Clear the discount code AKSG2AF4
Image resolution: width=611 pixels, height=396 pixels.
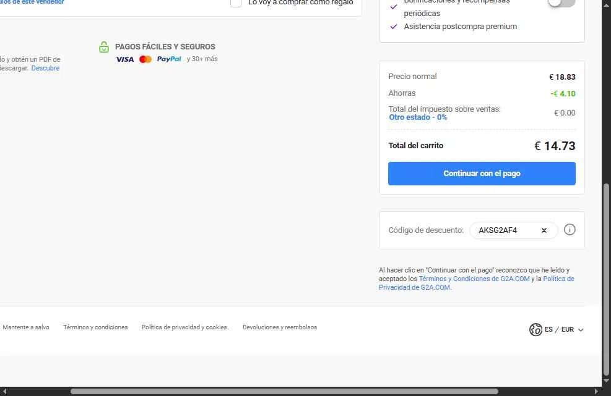coord(544,230)
